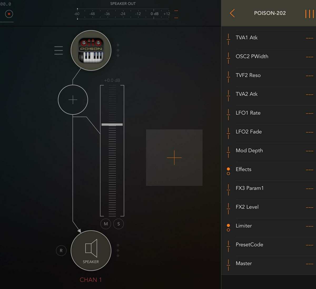This screenshot has width=316, height=289.
Task: Click the record button at top left
Action: coord(9,14)
